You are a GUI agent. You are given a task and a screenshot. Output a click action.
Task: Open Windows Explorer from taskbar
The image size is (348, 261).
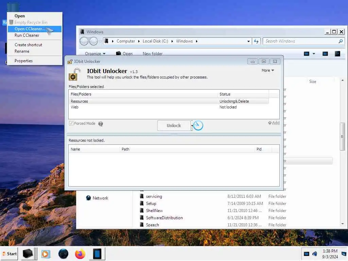click(x=28, y=254)
